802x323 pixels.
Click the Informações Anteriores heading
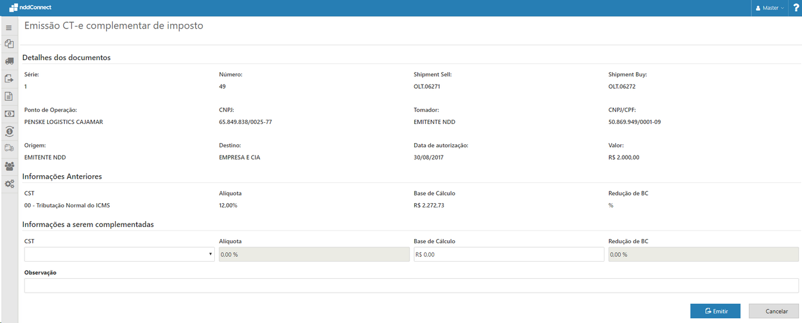[62, 176]
